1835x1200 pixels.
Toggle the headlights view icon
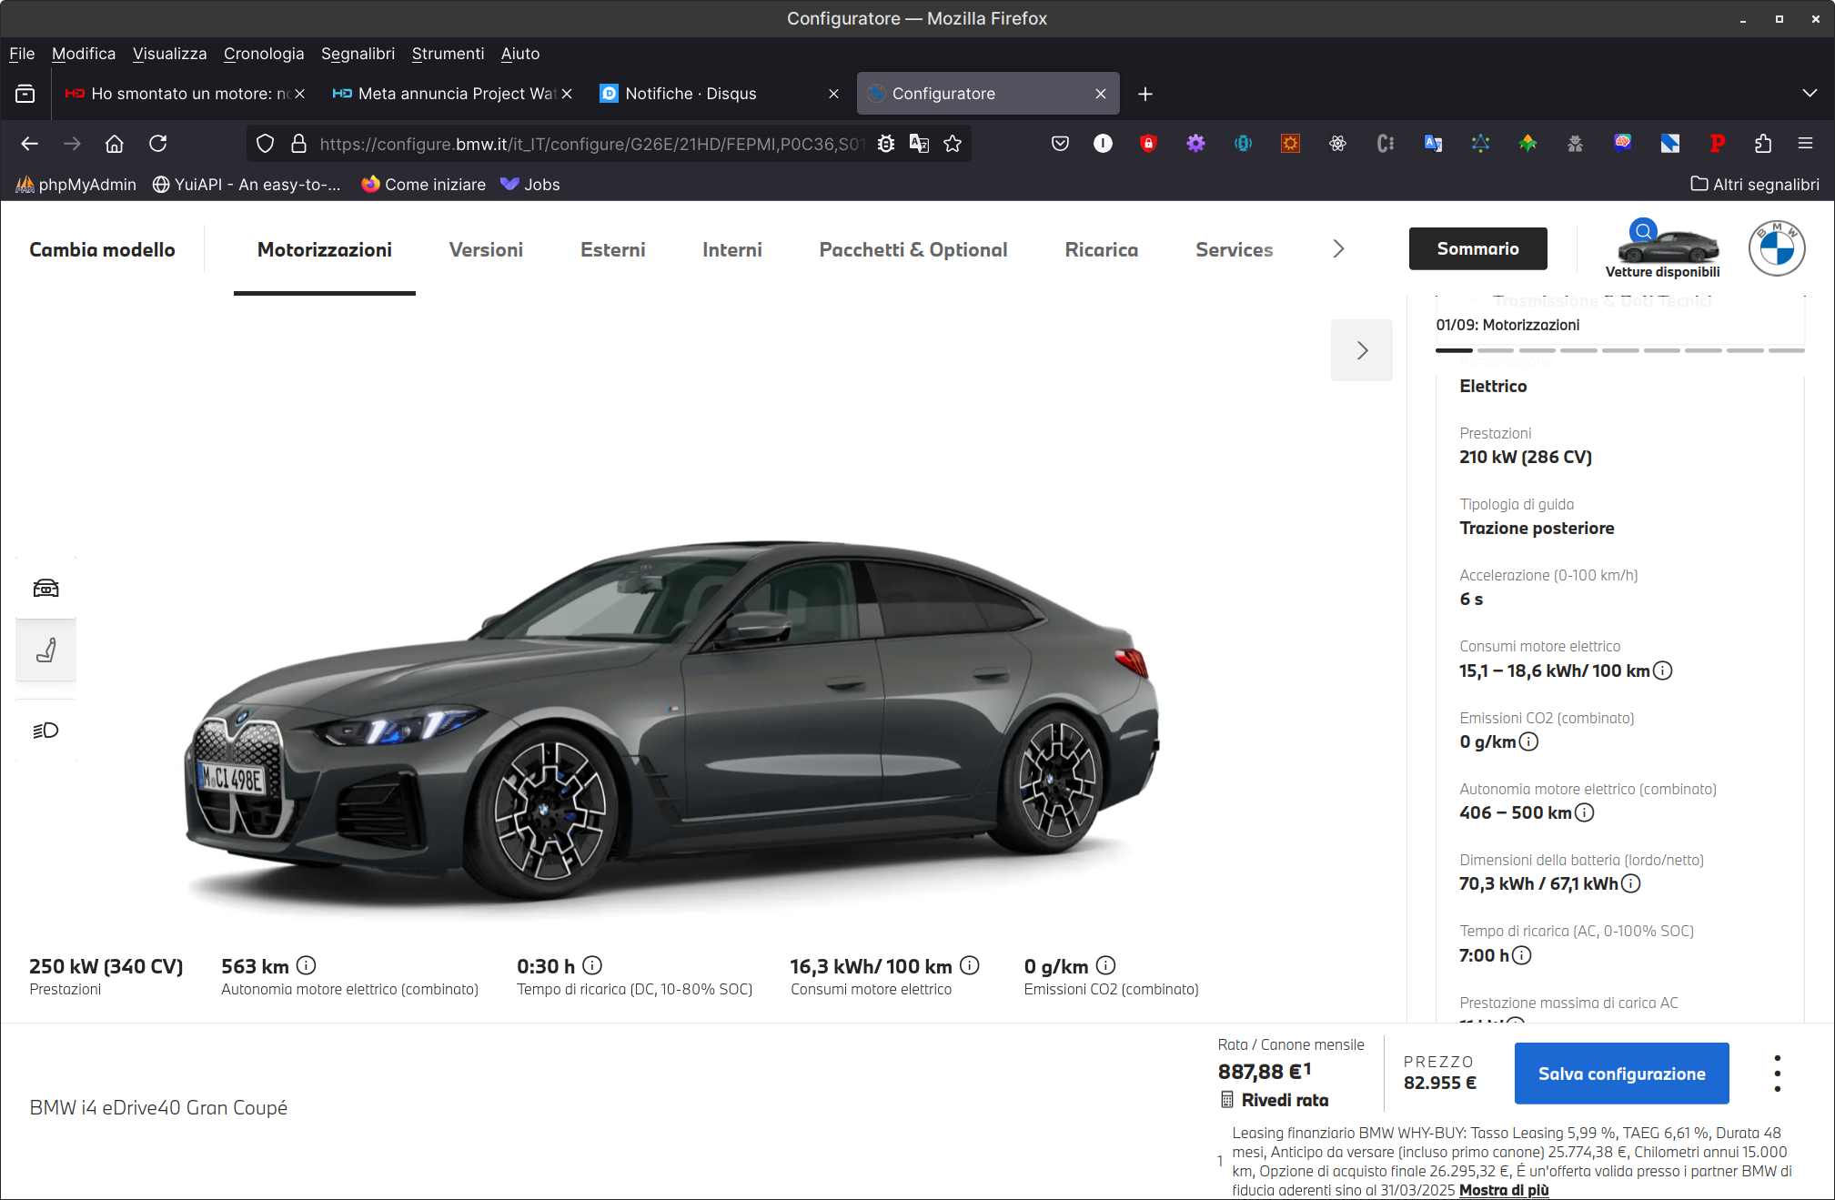[45, 730]
